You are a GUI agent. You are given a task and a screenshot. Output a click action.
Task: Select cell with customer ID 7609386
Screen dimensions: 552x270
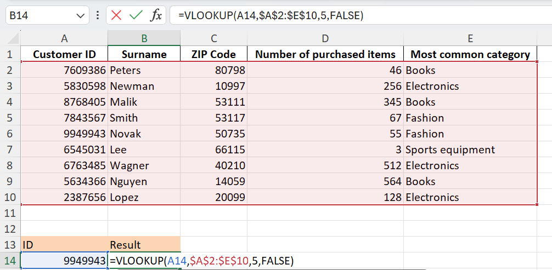click(x=64, y=70)
